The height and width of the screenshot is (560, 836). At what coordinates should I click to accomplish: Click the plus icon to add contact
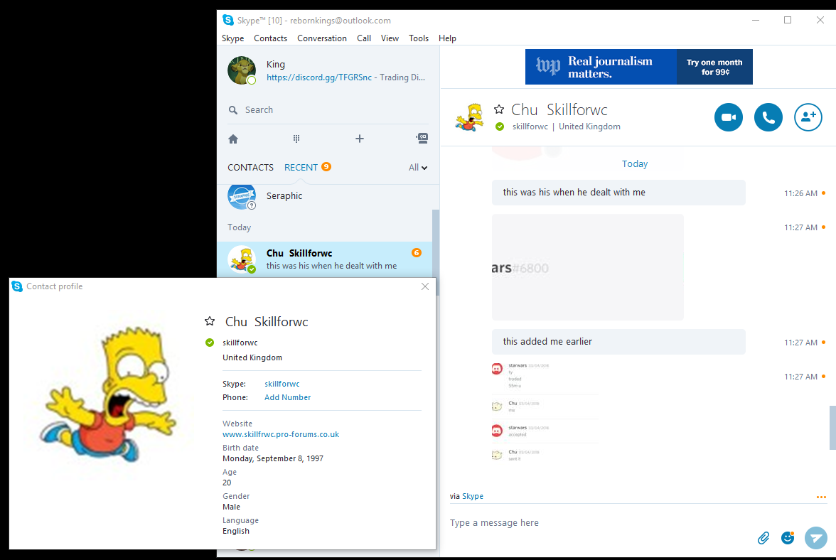(360, 139)
